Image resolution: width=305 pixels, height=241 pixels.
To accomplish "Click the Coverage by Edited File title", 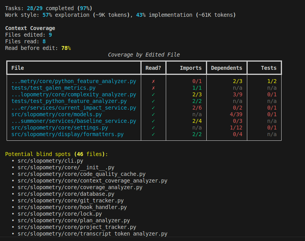I will 144,55.
